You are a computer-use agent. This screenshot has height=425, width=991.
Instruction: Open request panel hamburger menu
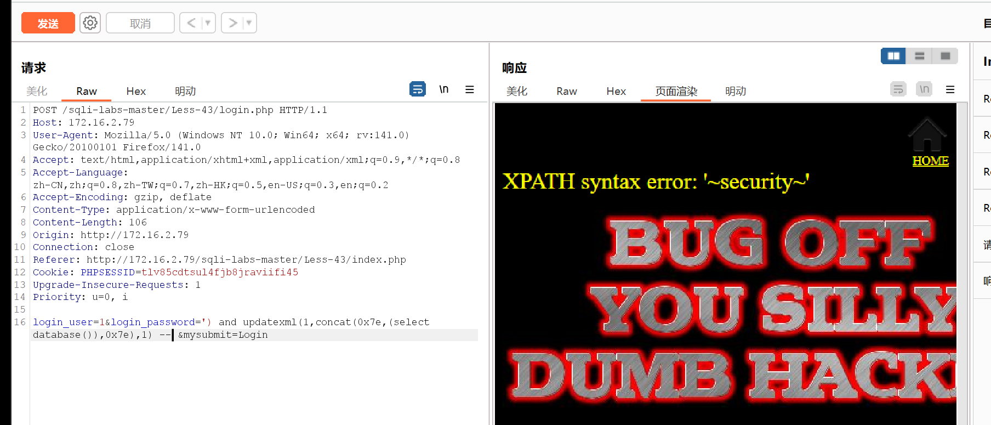click(470, 89)
